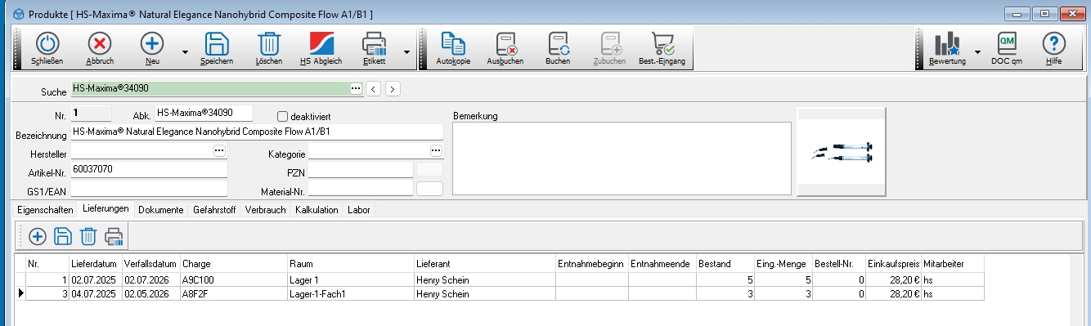Switch to Labor tab

click(359, 210)
